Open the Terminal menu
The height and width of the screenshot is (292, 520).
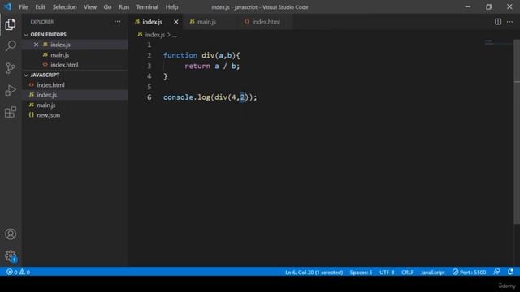pos(147,7)
